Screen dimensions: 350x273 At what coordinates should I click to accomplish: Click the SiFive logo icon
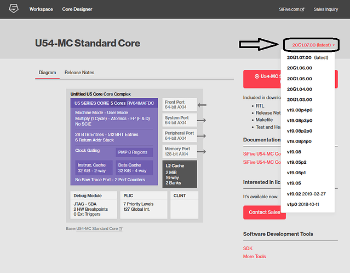click(14, 9)
